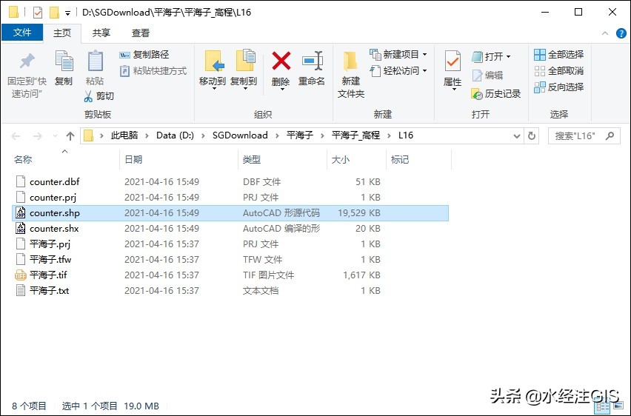The height and width of the screenshot is (416, 631).
Task: Go up one folder level with the arrow
Action: (x=70, y=136)
